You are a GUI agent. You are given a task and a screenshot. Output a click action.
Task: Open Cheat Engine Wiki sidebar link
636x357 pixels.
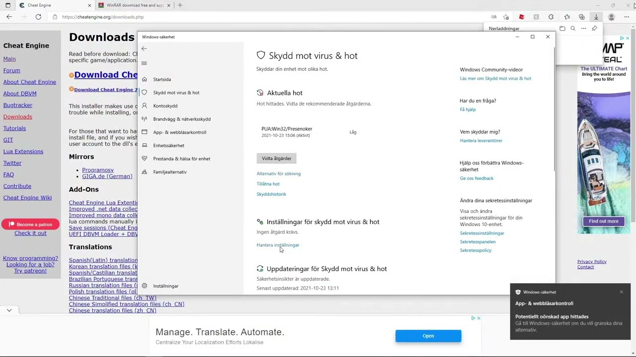(27, 198)
